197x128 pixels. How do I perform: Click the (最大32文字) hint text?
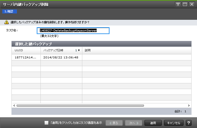pos(49,36)
